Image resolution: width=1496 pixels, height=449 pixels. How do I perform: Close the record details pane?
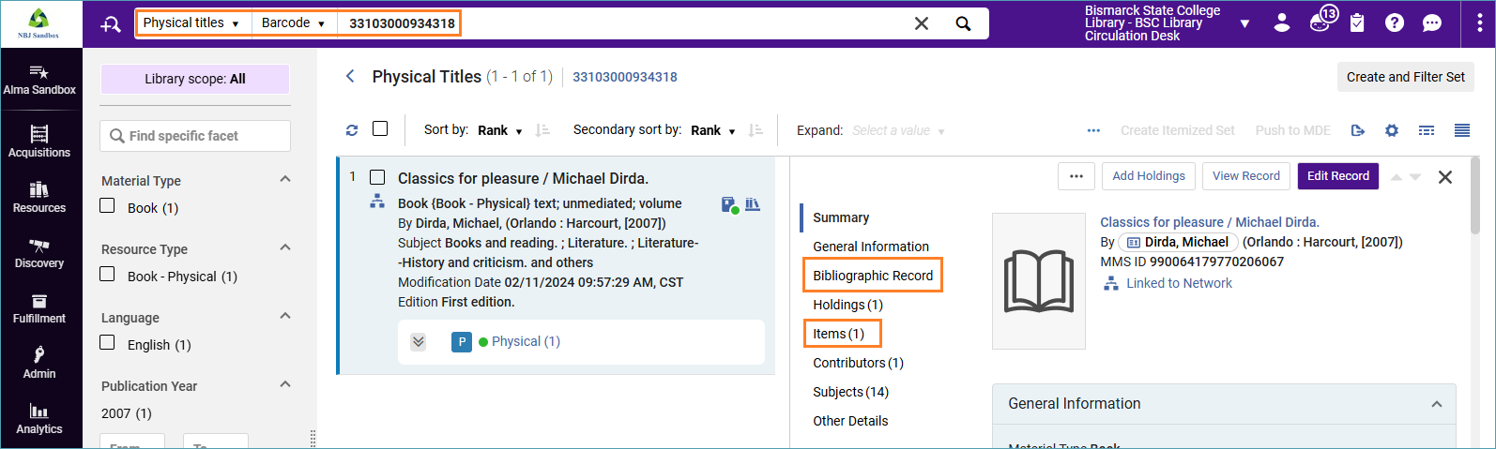click(x=1445, y=176)
